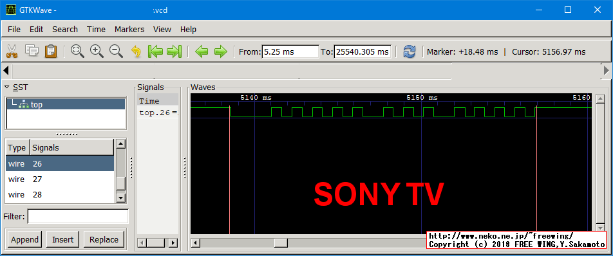Click Signals pane scroll left arrow

142,242
